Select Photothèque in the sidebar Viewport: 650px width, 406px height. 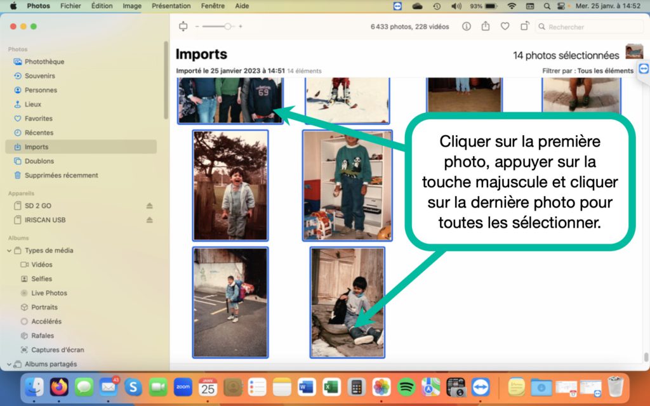(44, 62)
